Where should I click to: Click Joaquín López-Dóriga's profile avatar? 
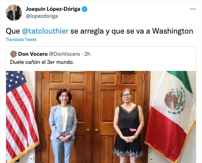(x=14, y=13)
